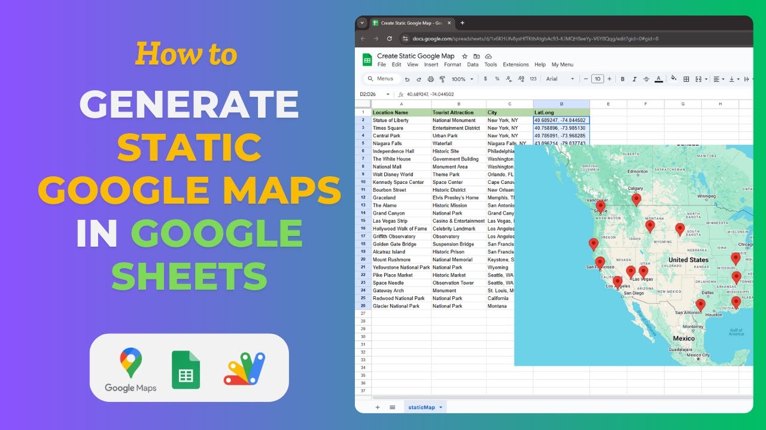Reload the browser page
Screen dimensions: 766x430
tap(390, 38)
